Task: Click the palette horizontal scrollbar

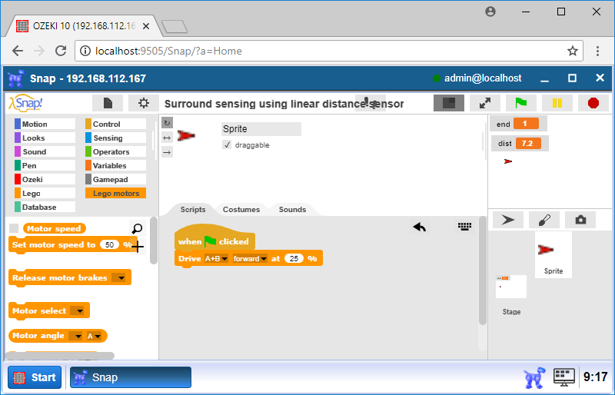Action: tap(60, 356)
